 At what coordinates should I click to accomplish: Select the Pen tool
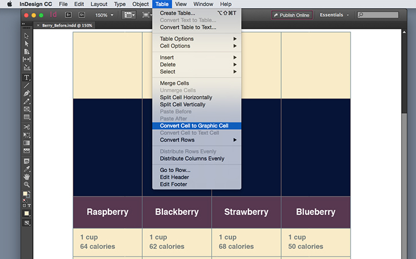tap(26, 94)
